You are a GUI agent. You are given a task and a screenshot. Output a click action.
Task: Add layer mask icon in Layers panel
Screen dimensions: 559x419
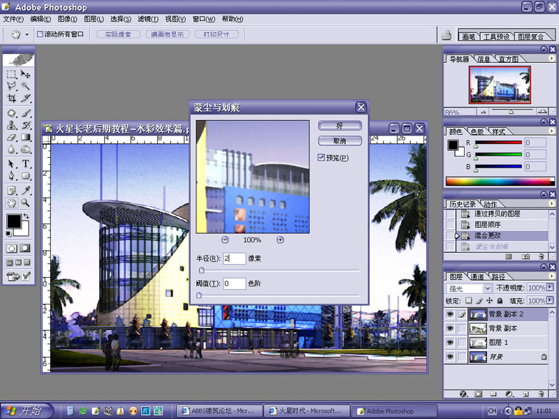pos(479,394)
